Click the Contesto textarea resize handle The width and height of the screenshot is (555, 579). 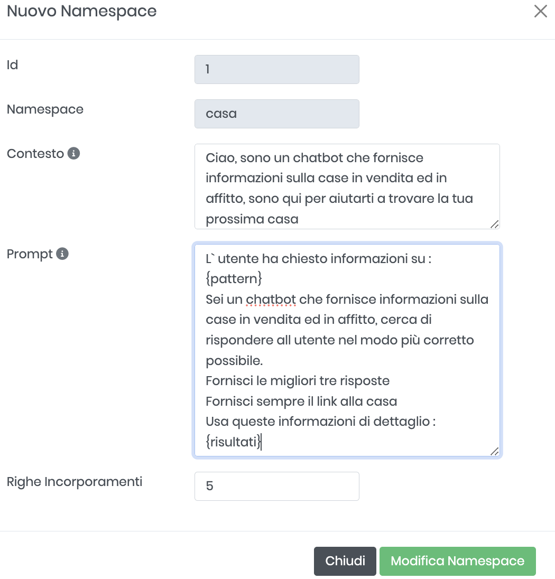494,224
